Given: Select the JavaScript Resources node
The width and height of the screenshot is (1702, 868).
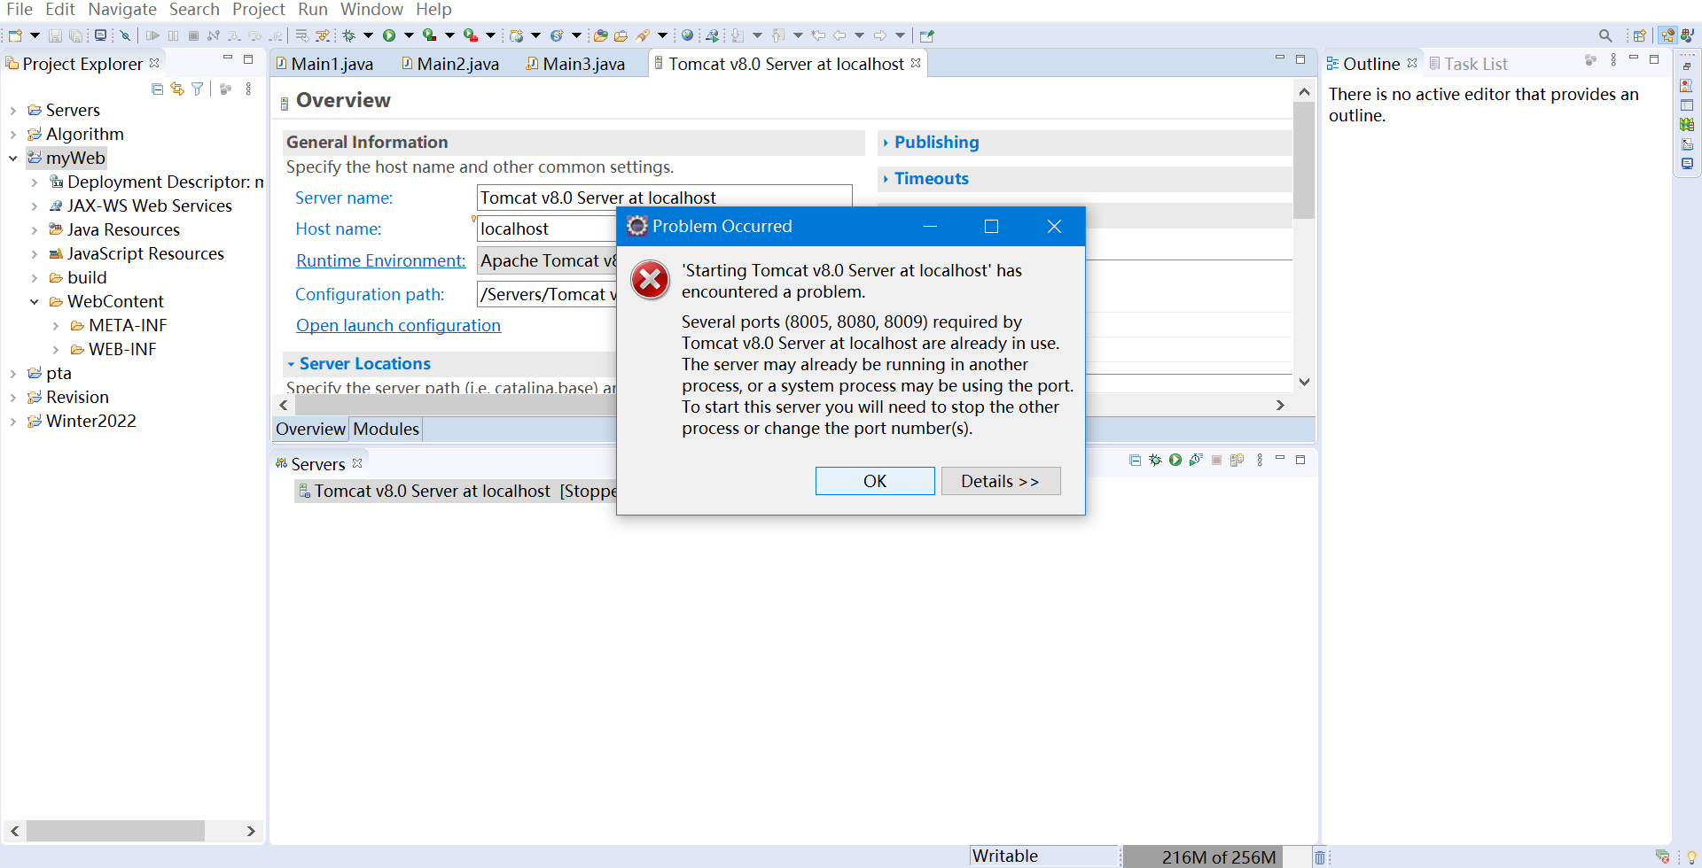Looking at the screenshot, I should tap(145, 254).
